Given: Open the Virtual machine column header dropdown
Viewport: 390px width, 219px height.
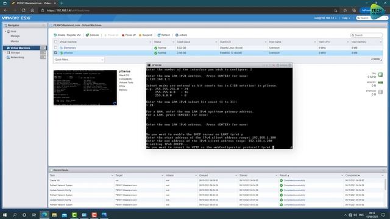Looking at the screenshot, I should (x=150, y=42).
